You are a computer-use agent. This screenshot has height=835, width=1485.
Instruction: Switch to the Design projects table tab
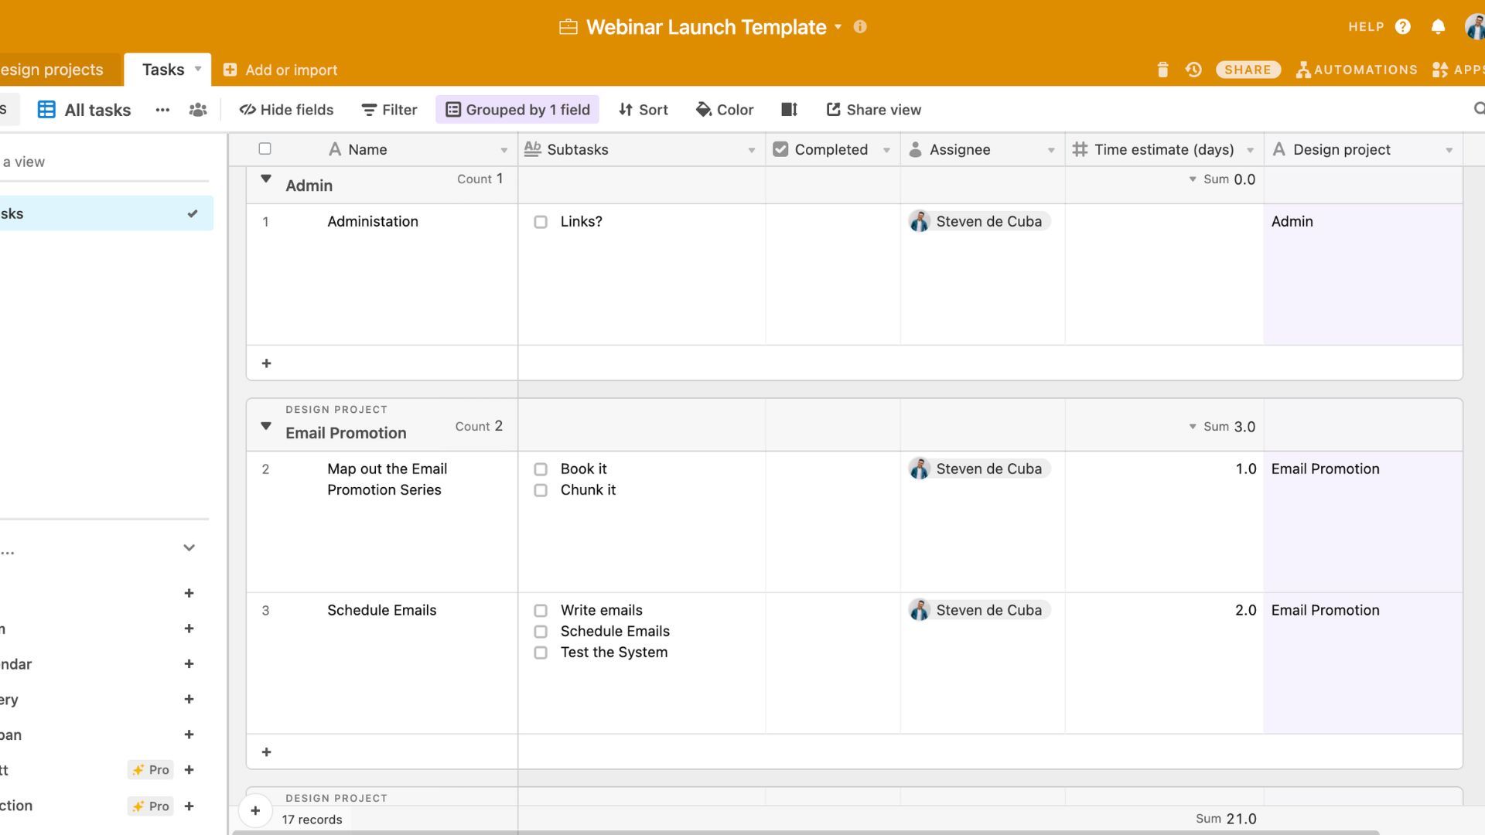(52, 70)
